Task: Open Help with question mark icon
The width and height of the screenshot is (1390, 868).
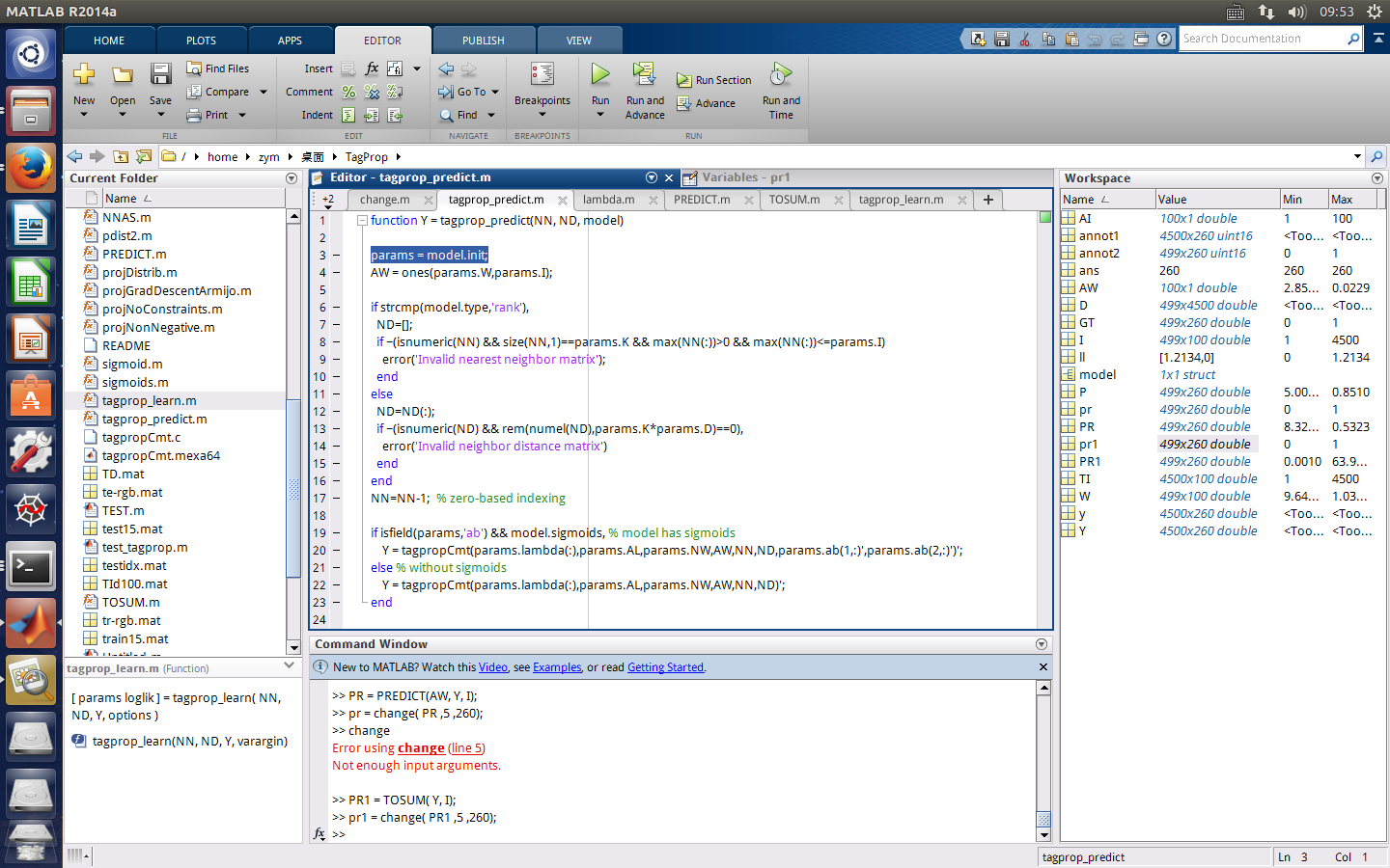Action: [x=1164, y=39]
